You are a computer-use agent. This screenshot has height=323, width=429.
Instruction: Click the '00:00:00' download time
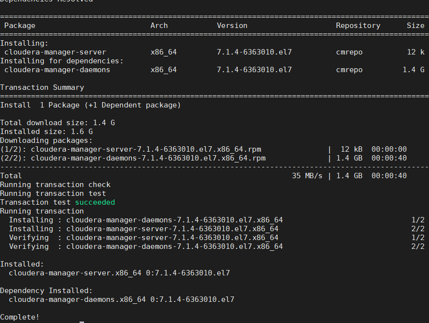tap(389, 150)
